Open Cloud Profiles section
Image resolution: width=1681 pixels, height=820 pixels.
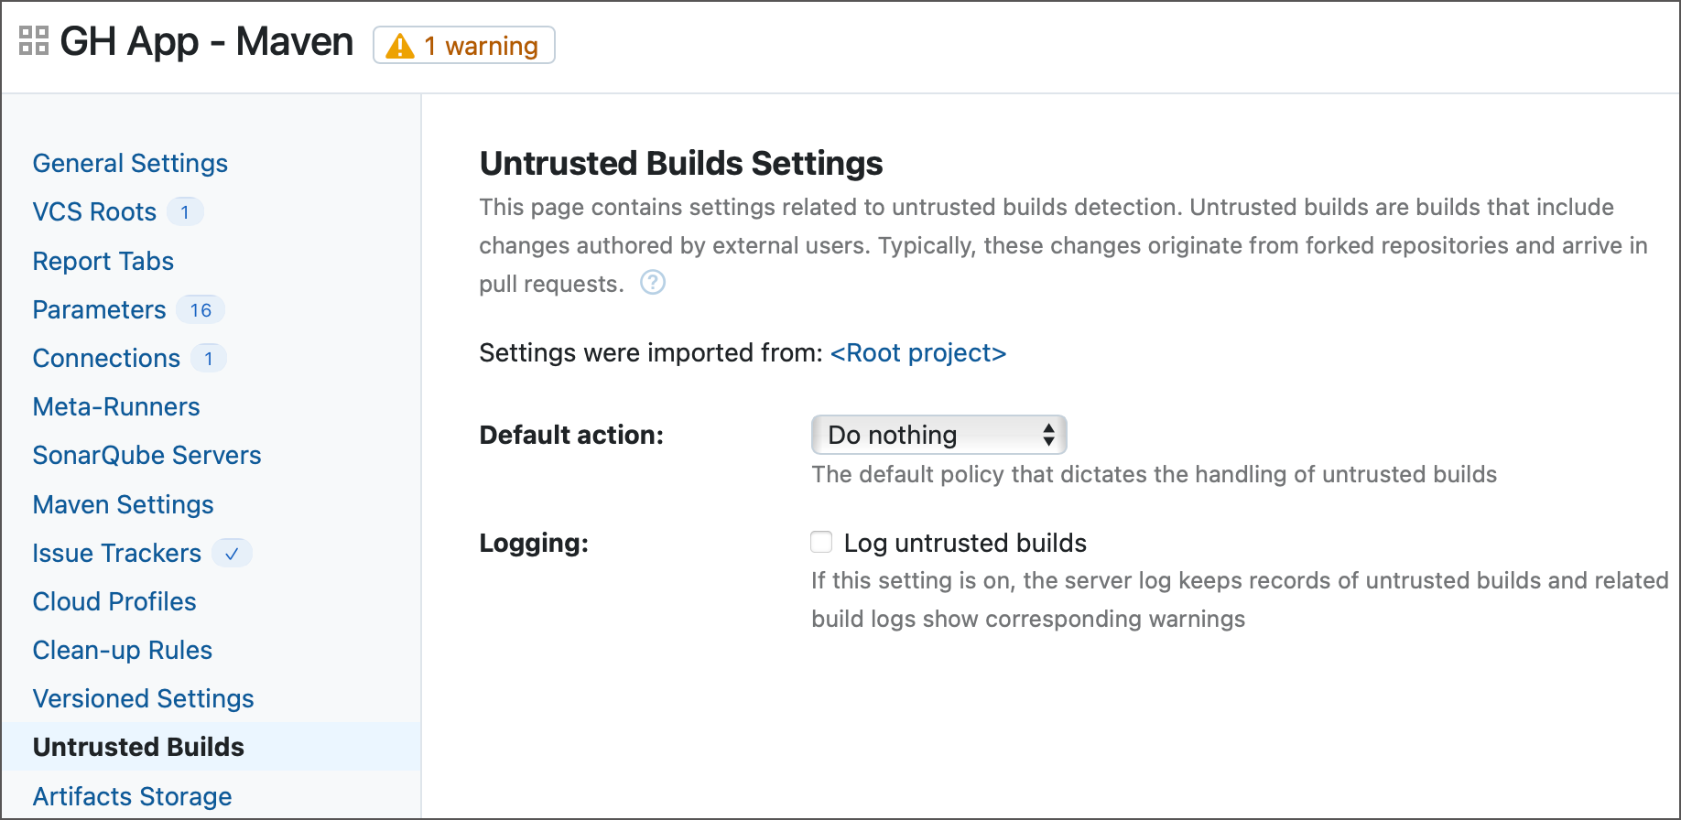[114, 602]
